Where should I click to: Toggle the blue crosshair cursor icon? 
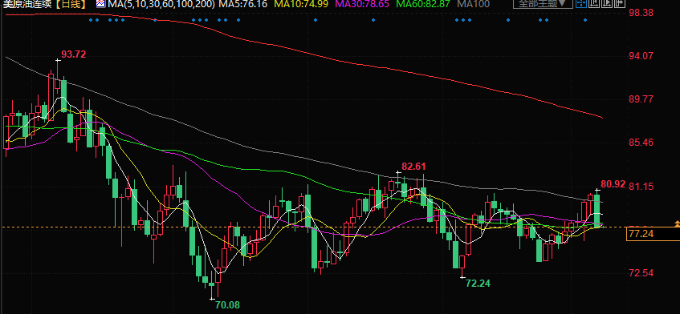pyautogui.click(x=581, y=4)
